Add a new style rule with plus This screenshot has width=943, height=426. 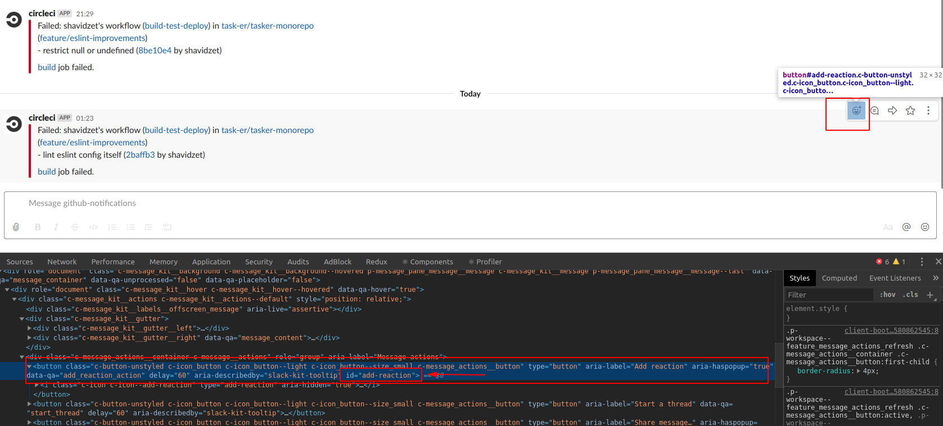(930, 295)
